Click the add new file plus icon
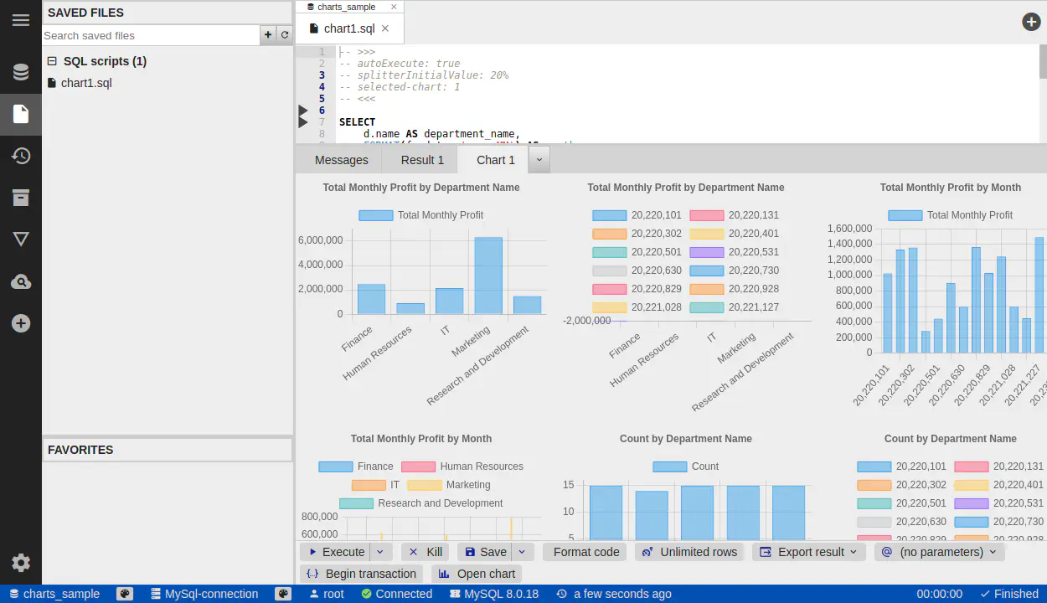 pyautogui.click(x=268, y=35)
